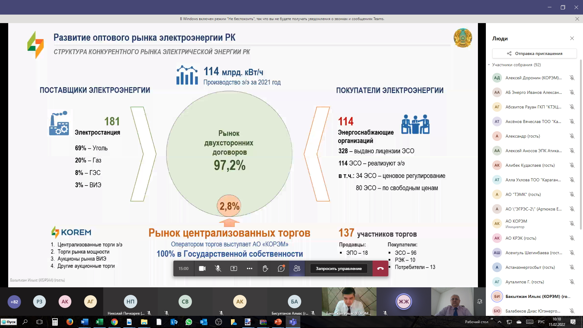Select Бакытжан Ильяс video tile
Screen dimensions: 583x328
(349, 302)
